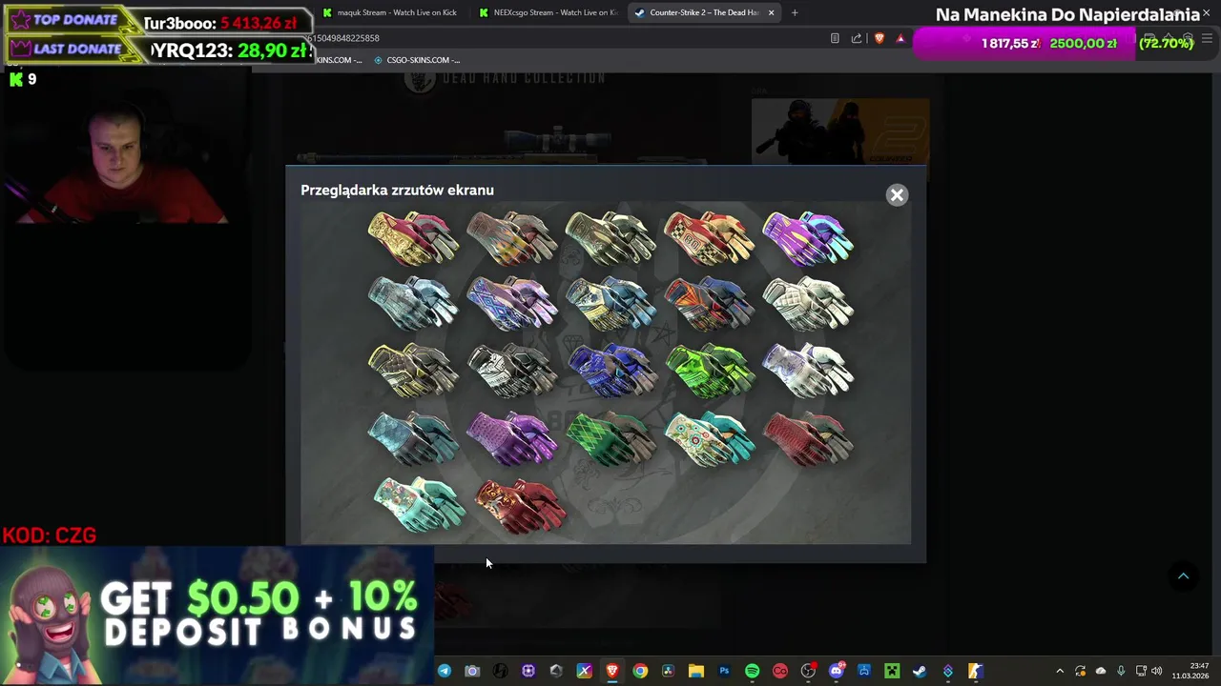Close the Przeglądarka zrzutów ekranu viewer
The width and height of the screenshot is (1221, 686).
pos(897,195)
